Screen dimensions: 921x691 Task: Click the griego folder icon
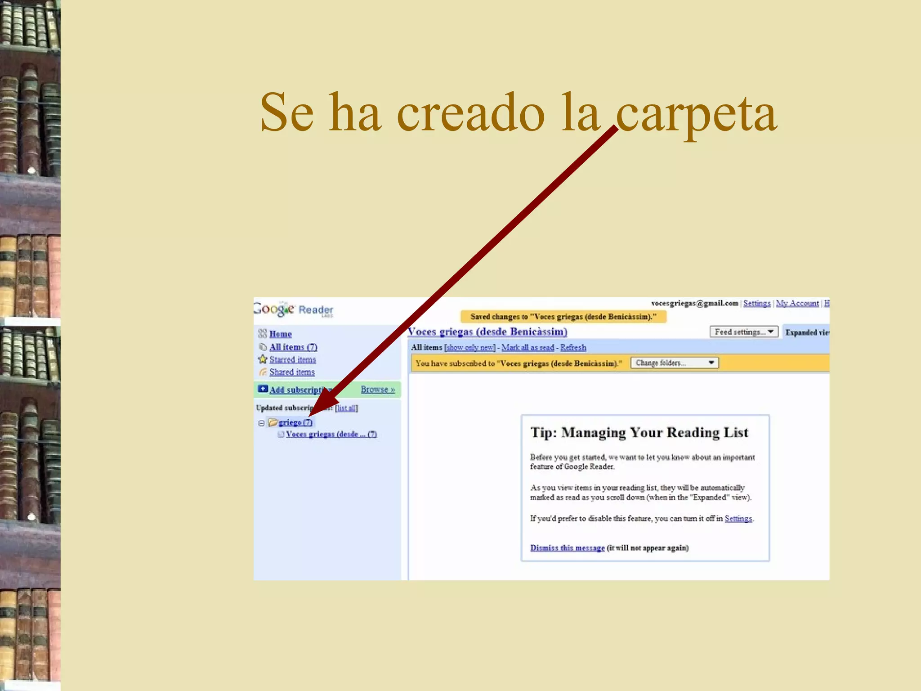[273, 422]
